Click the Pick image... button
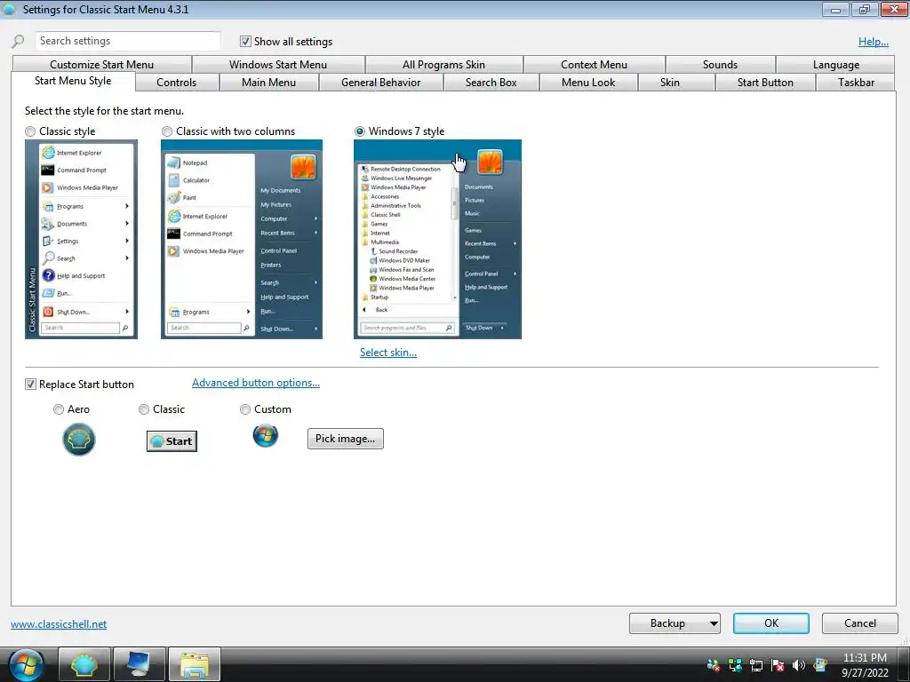The height and width of the screenshot is (682, 910). point(346,439)
